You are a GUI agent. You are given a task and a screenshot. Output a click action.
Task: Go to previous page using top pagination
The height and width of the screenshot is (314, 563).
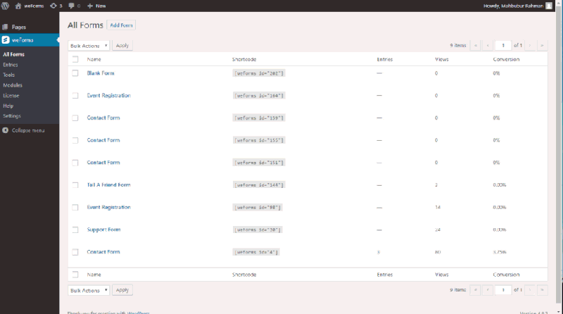pos(488,45)
